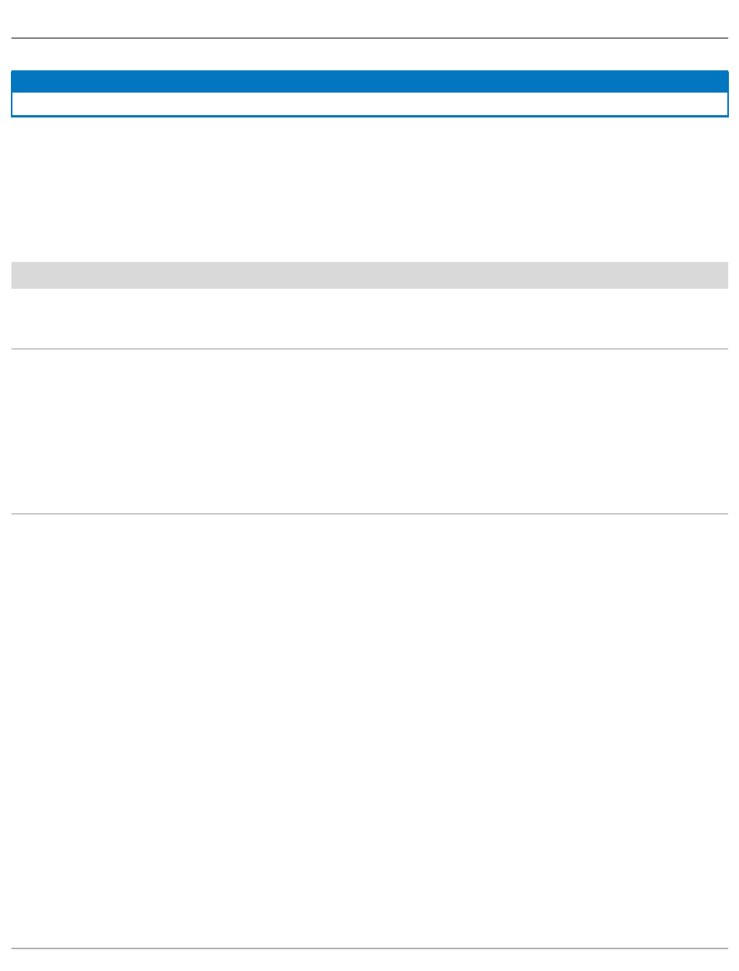The height and width of the screenshot is (971, 739).
Task: Click empty row directly beneath gray bar
Action: click(x=369, y=318)
